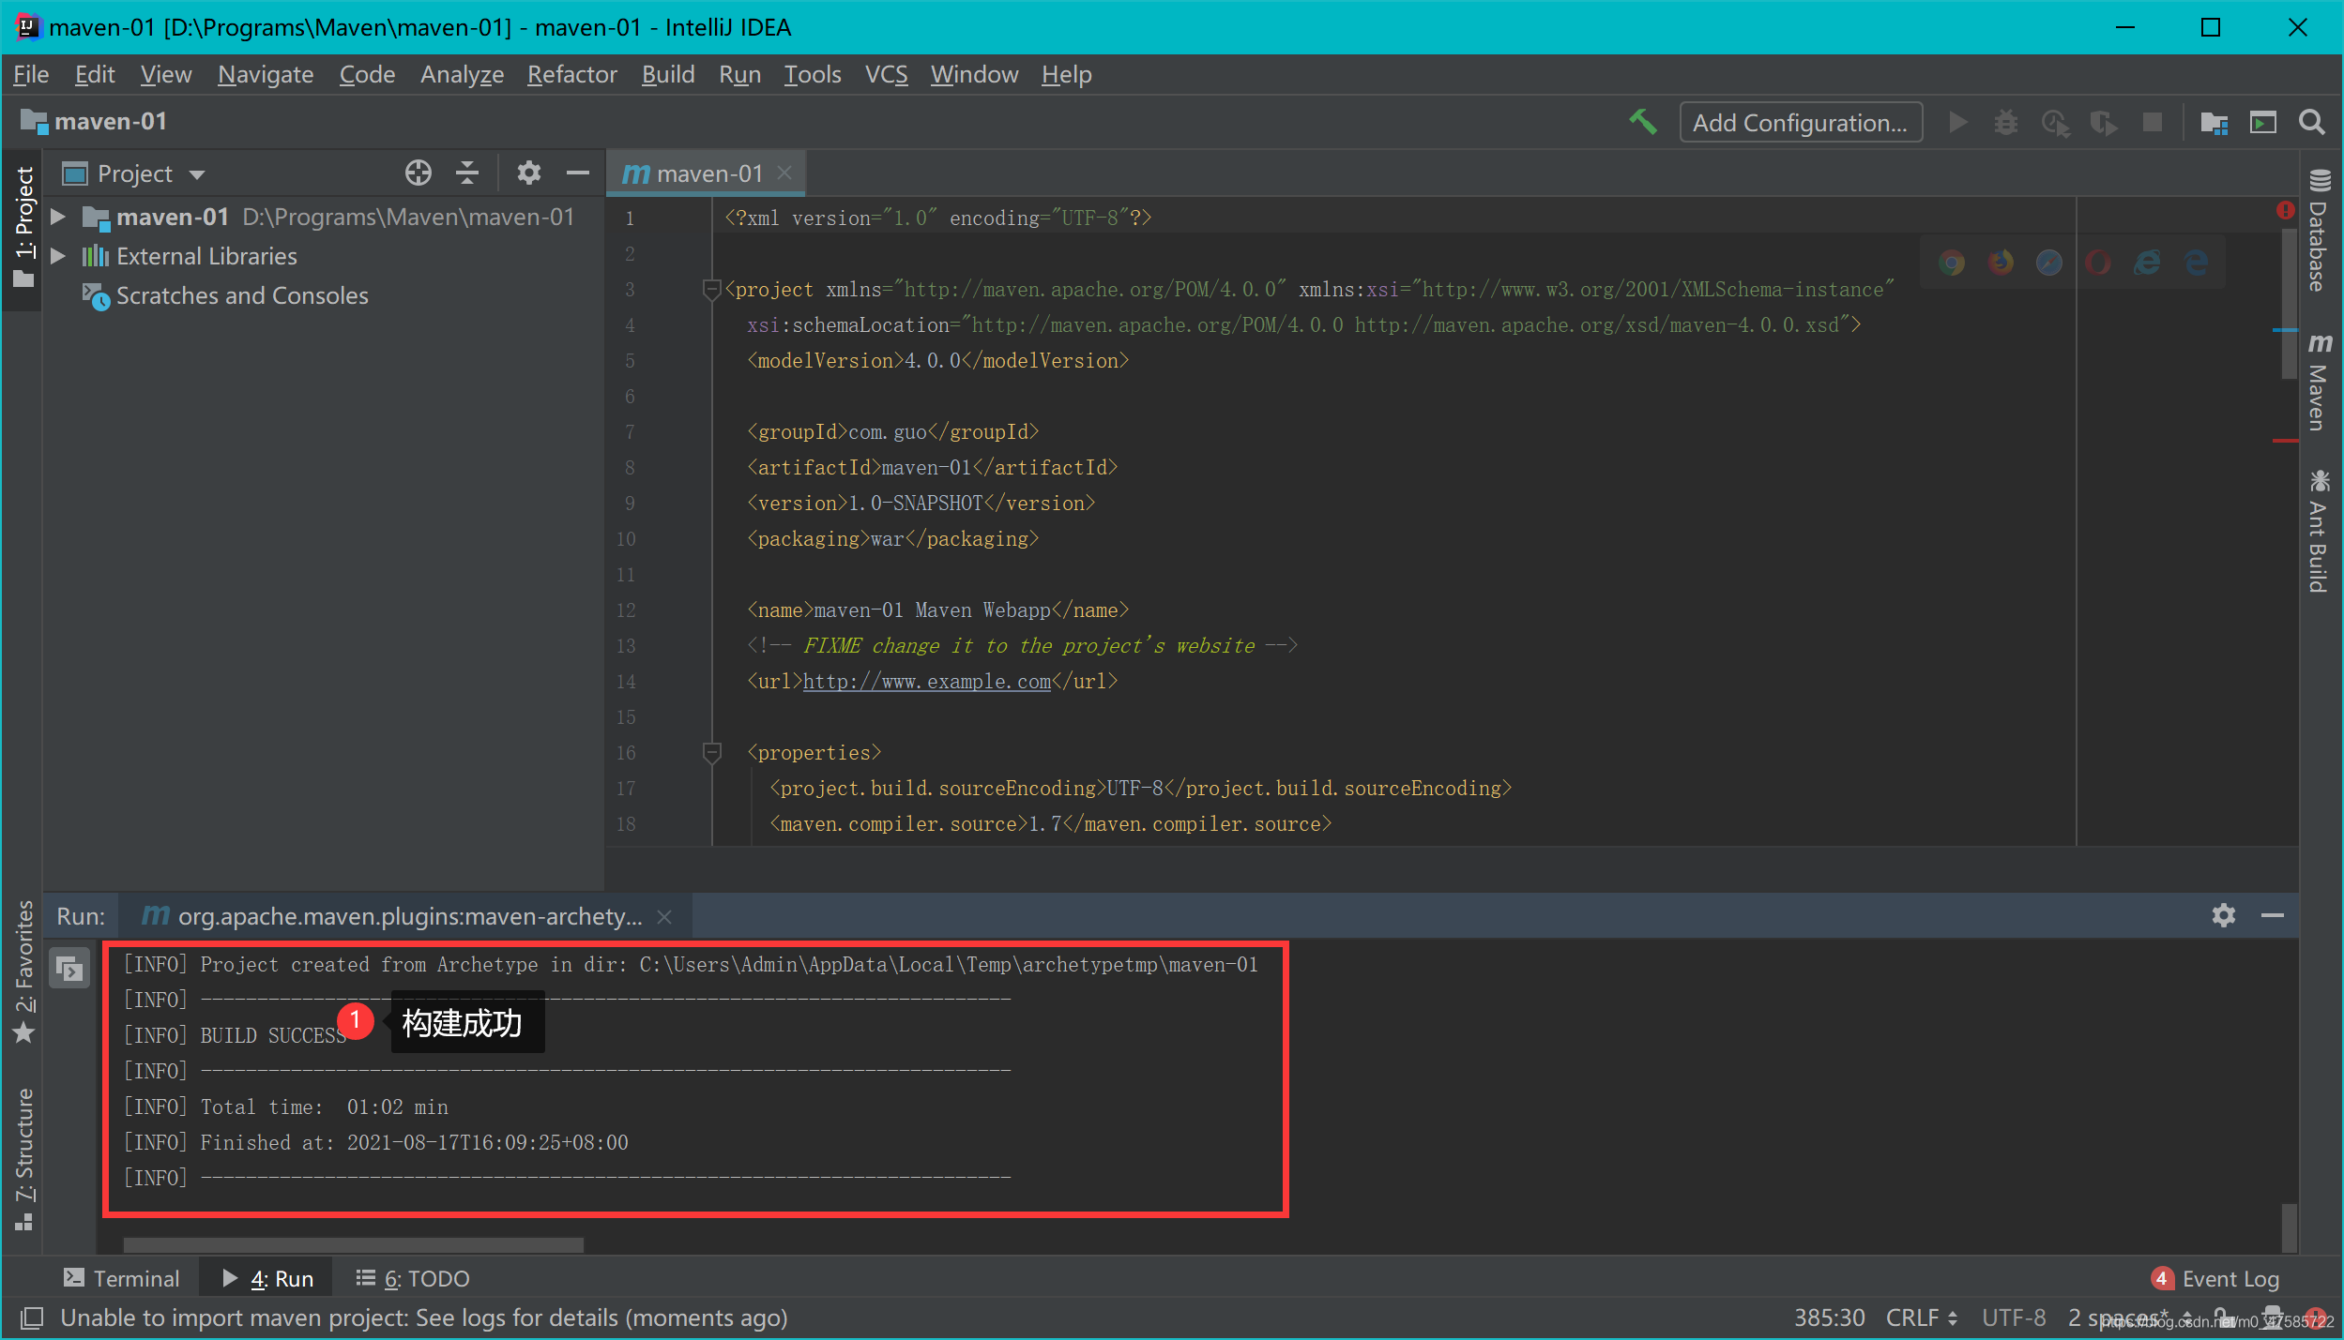Screen dimensions: 2344x1340
Task: Close the maven-archetype Run tab
Action: pyautogui.click(x=664, y=916)
